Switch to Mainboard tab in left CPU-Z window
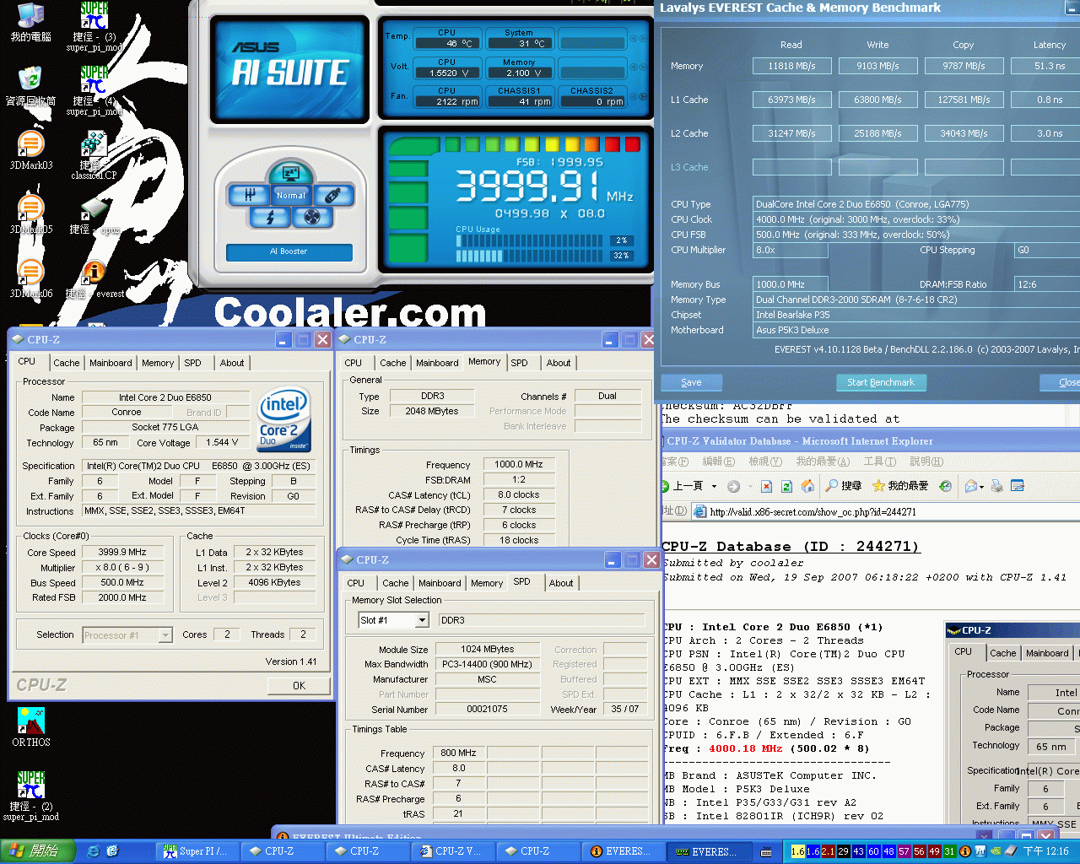This screenshot has width=1080, height=864. [111, 363]
